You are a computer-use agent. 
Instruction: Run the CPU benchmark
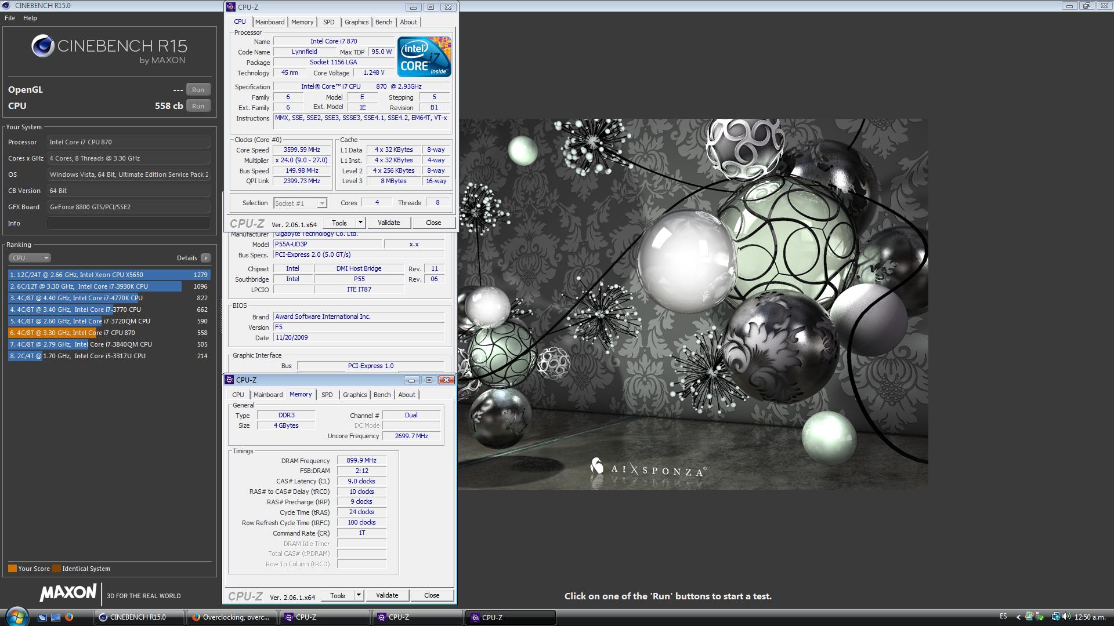(x=198, y=106)
